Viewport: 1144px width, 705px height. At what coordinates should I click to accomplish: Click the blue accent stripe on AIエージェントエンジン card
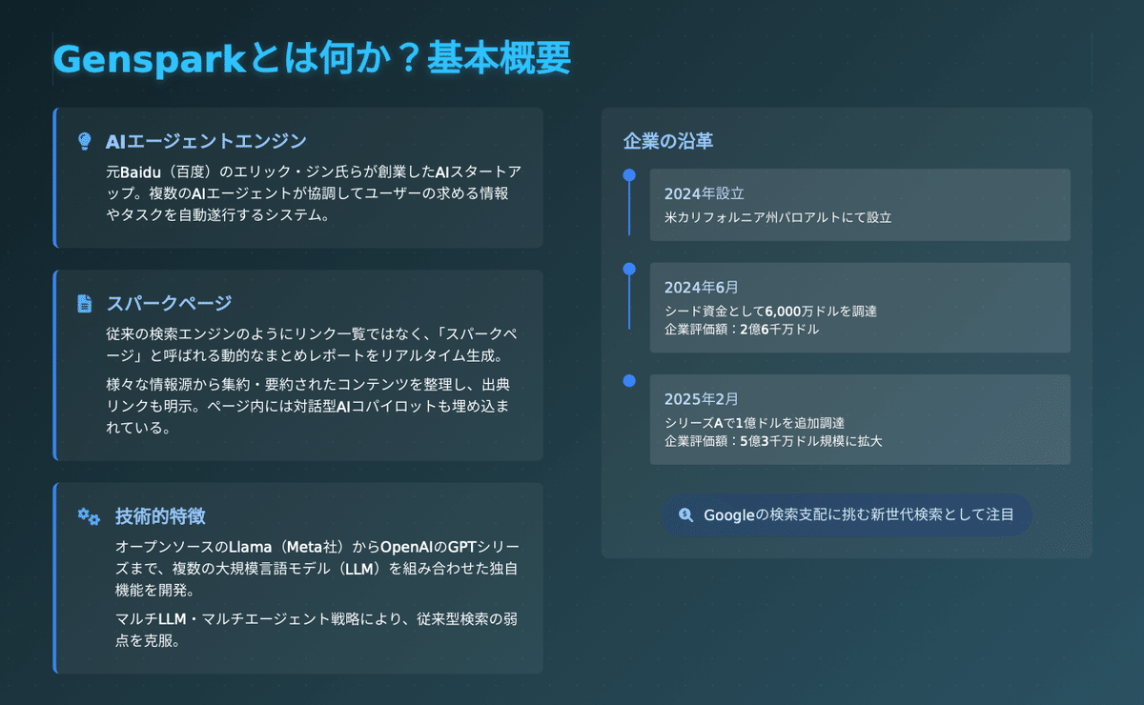(55, 176)
